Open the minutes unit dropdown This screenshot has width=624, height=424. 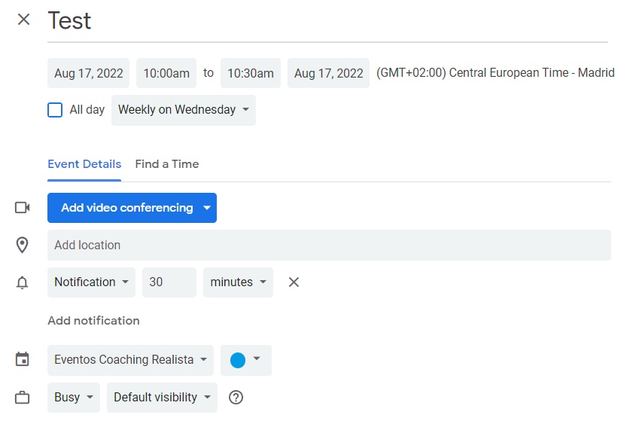pyautogui.click(x=238, y=282)
